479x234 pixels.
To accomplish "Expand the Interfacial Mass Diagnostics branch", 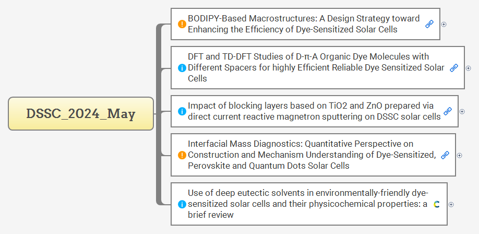I will point(460,155).
